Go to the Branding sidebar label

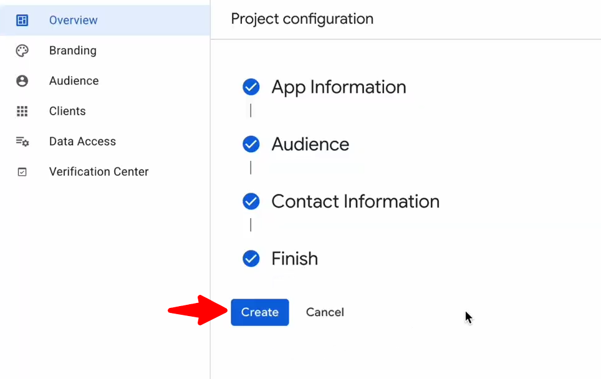[72, 51]
